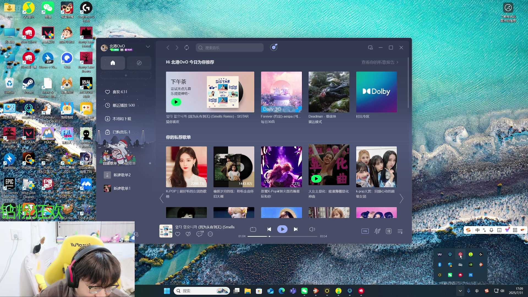Open K-POP 超好听的女团热歌榜 playlist cover
This screenshot has height=297, width=528.
(186, 167)
